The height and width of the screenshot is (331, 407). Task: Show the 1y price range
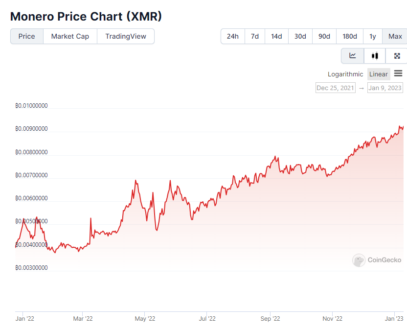point(373,36)
